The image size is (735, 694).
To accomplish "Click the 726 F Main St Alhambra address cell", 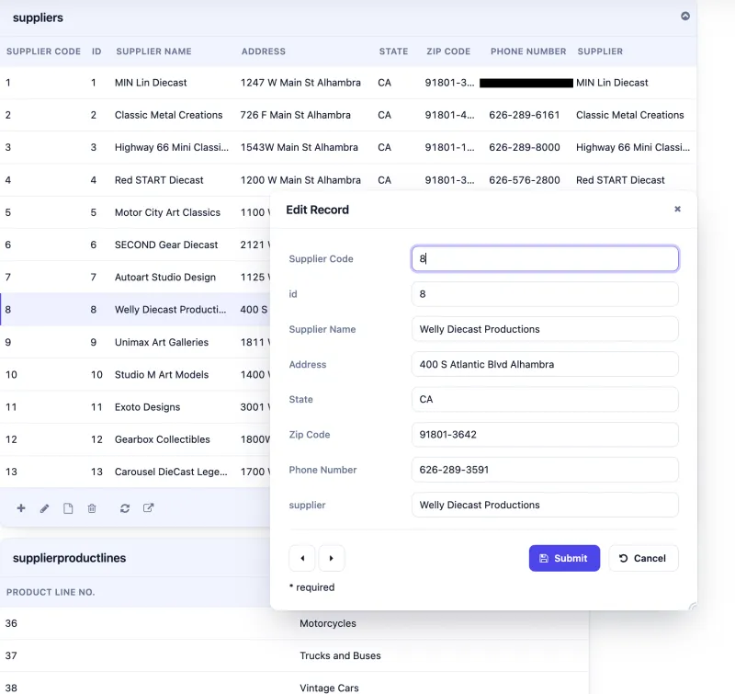I will (295, 115).
